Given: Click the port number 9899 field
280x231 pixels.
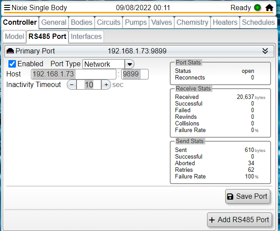Looking at the screenshot, I should point(135,74).
